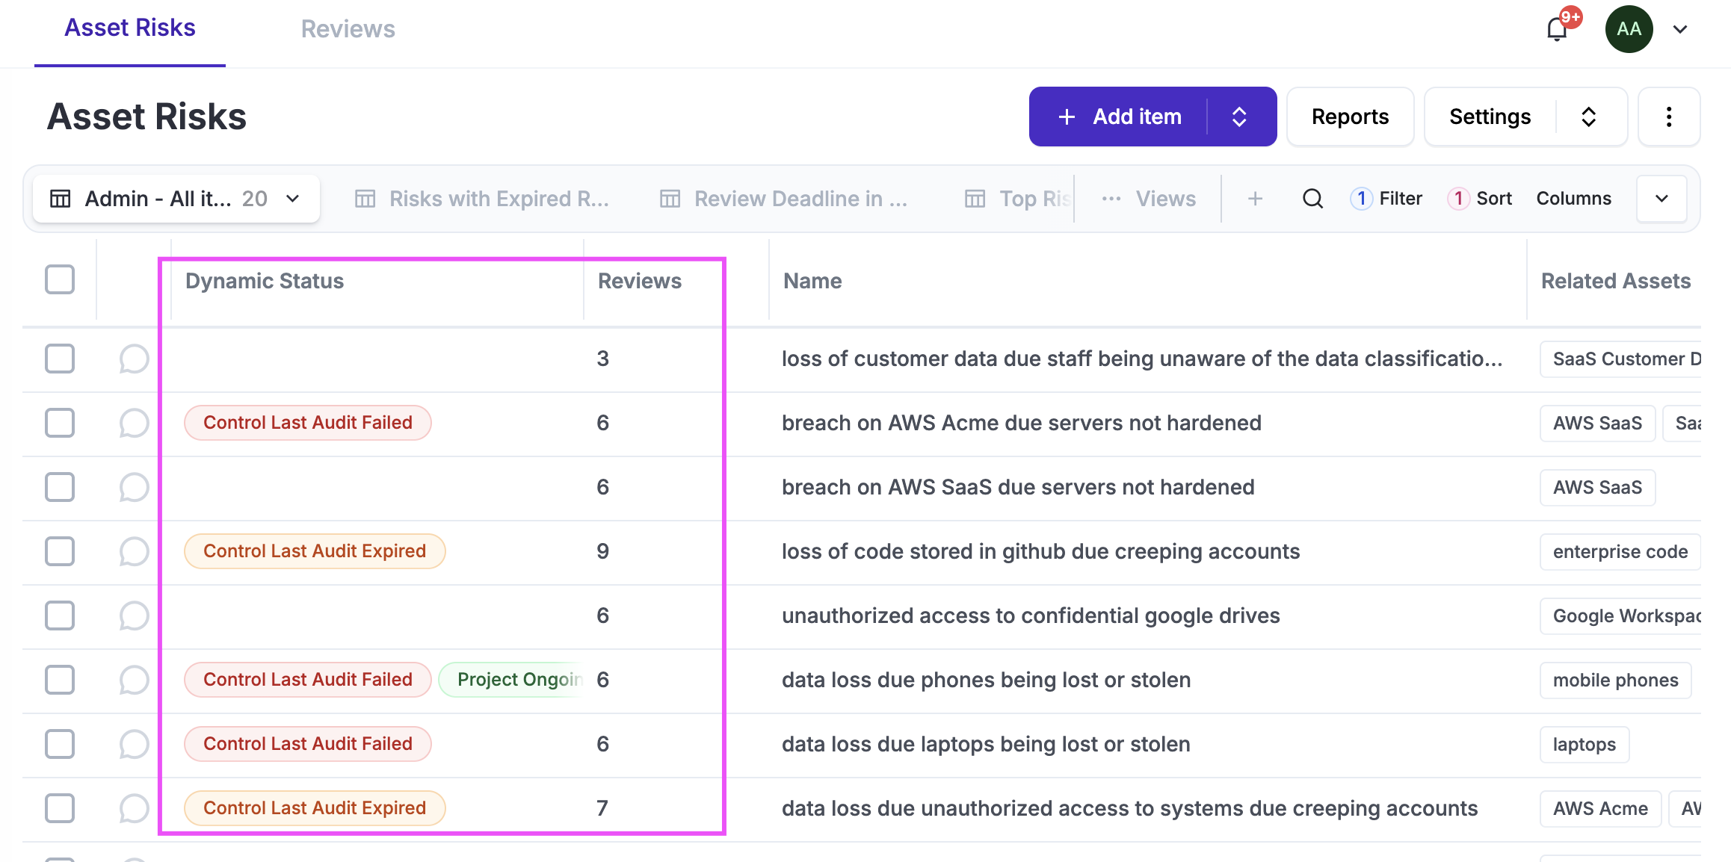The height and width of the screenshot is (862, 1731).
Task: Open the Risks with Expired R... view tab
Action: pyautogui.click(x=482, y=199)
